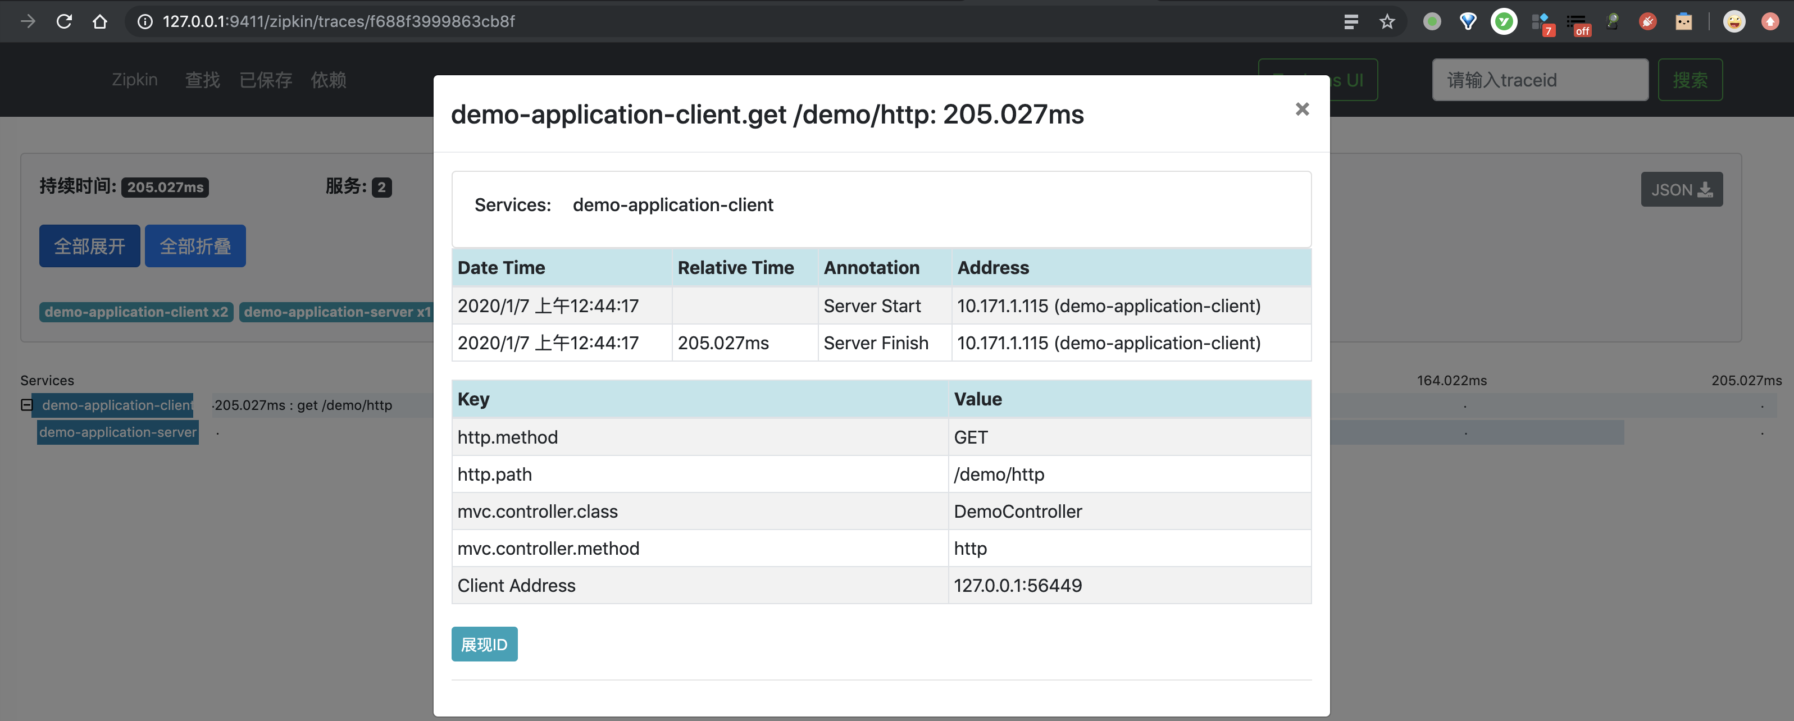Screen dimensions: 1794x721
Task: Filter by demo-application-client x2 service tag
Action: (136, 312)
